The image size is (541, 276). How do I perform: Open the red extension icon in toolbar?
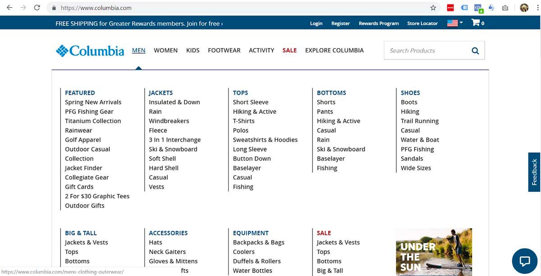pyautogui.click(x=450, y=8)
